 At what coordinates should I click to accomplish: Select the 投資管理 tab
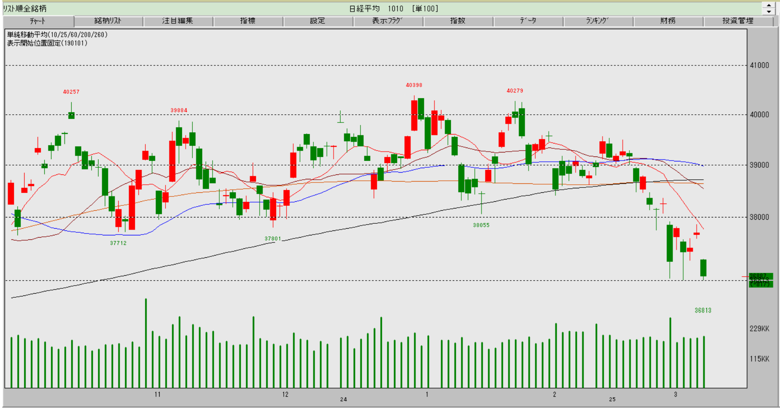(x=738, y=21)
